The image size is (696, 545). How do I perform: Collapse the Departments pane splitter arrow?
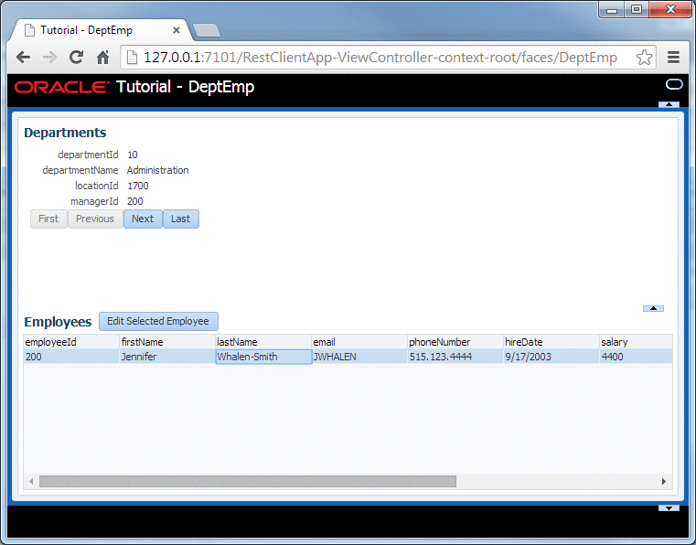[653, 308]
